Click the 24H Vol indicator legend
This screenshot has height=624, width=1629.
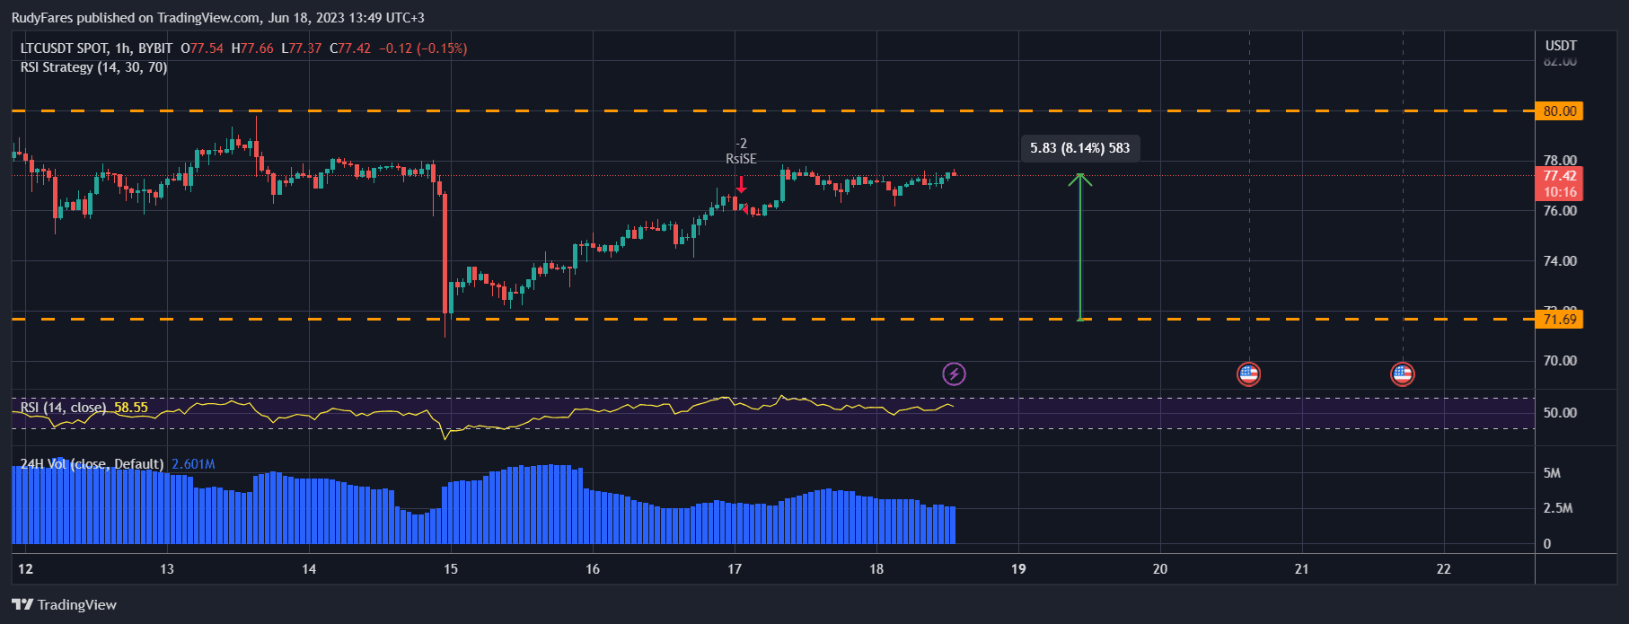pos(92,464)
